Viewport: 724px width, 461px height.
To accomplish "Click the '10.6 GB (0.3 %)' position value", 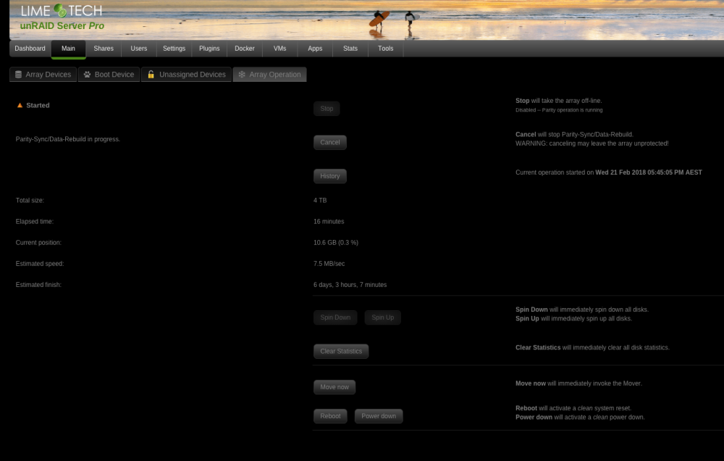I will point(336,243).
